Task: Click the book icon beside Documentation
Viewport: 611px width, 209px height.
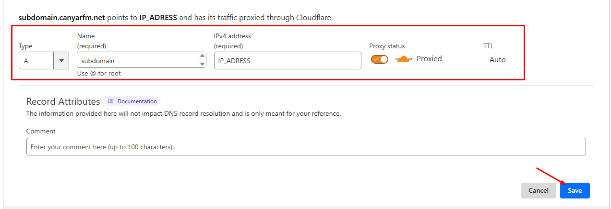Action: [x=111, y=101]
